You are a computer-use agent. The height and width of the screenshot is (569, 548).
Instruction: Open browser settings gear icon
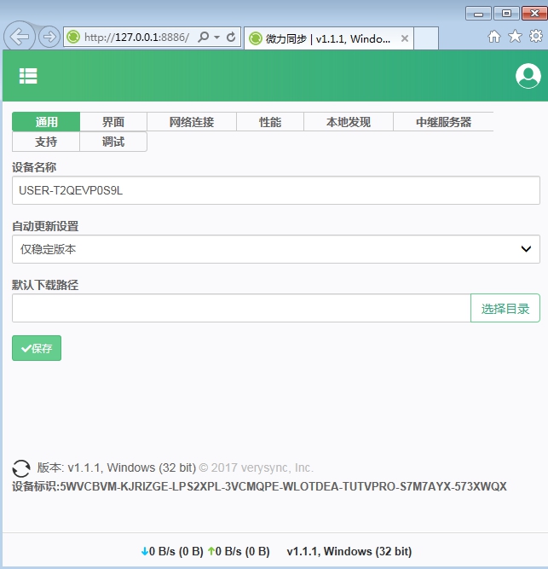coord(536,37)
